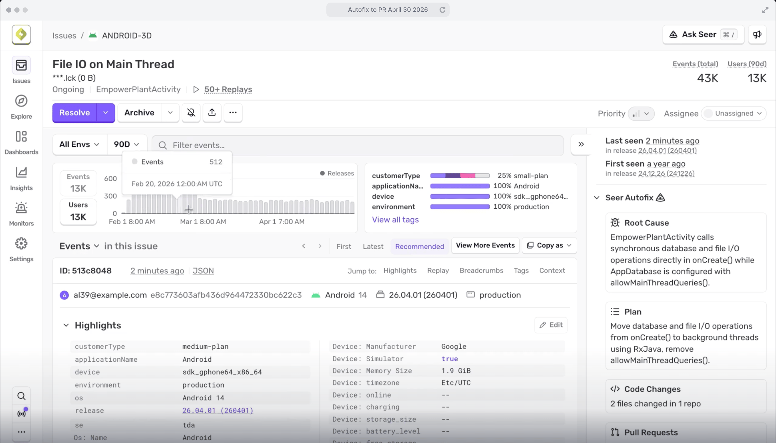
Task: Collapse the Seer Autofix section
Action: click(x=597, y=198)
